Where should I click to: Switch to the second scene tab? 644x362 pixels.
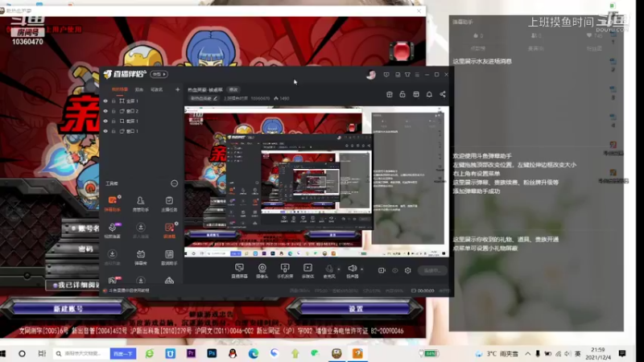pyautogui.click(x=139, y=89)
